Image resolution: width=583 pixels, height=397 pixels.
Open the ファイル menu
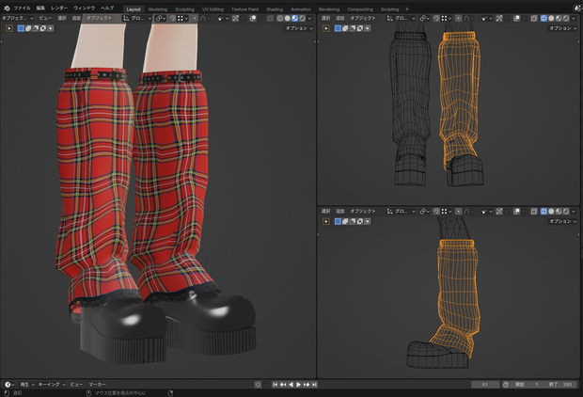point(23,8)
